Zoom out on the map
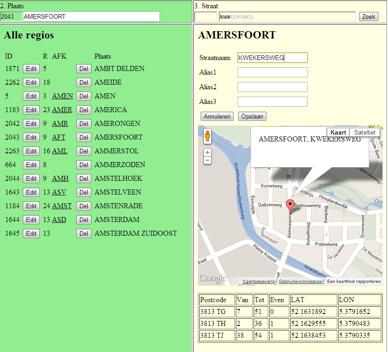388x352 pixels. click(x=207, y=160)
